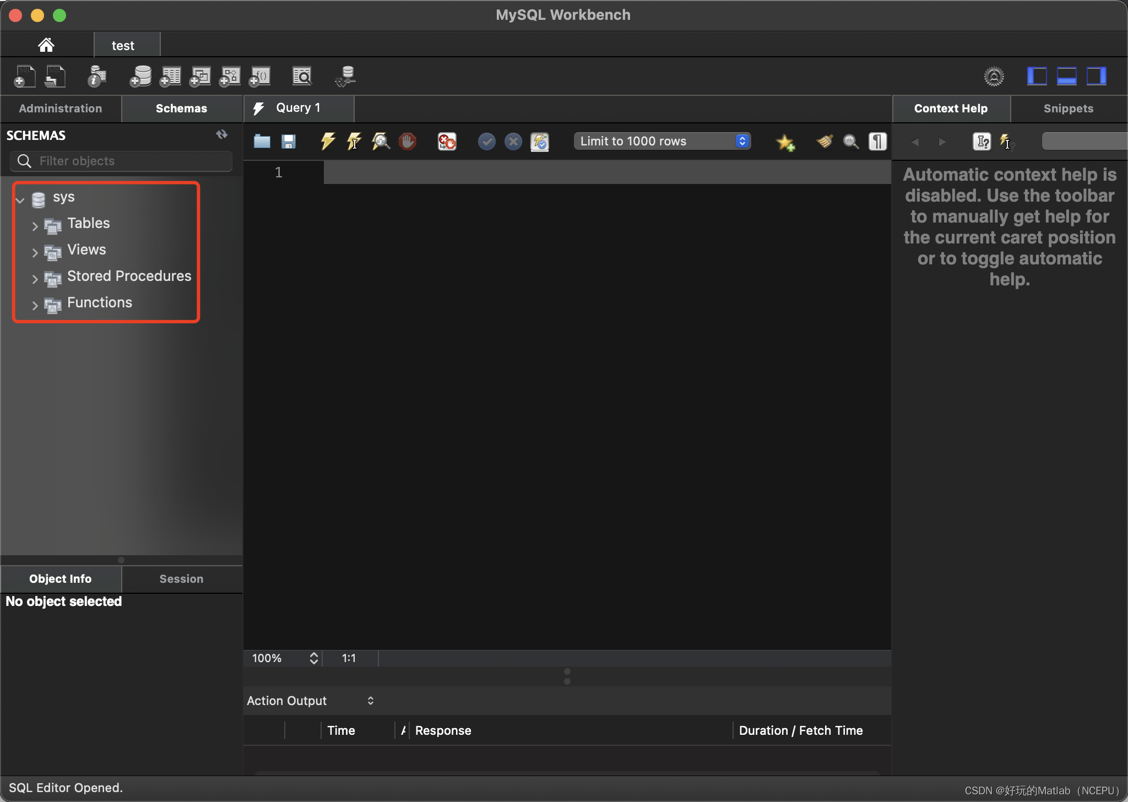Click the Execute query lightning bolt icon
Viewport: 1128px width, 802px height.
click(x=328, y=142)
